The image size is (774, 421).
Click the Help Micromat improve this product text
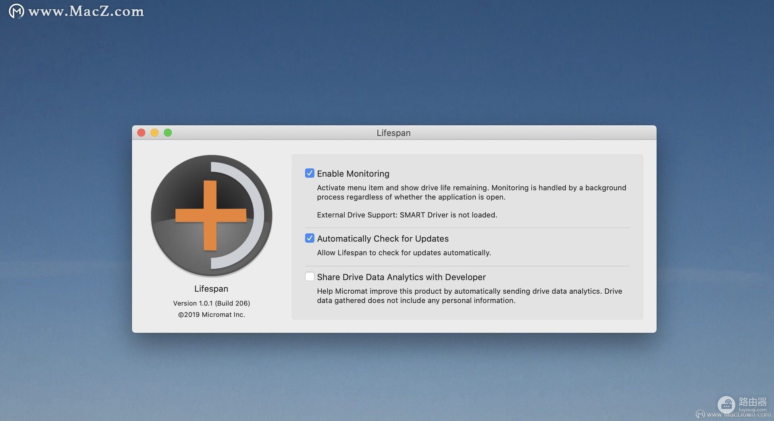coord(470,296)
